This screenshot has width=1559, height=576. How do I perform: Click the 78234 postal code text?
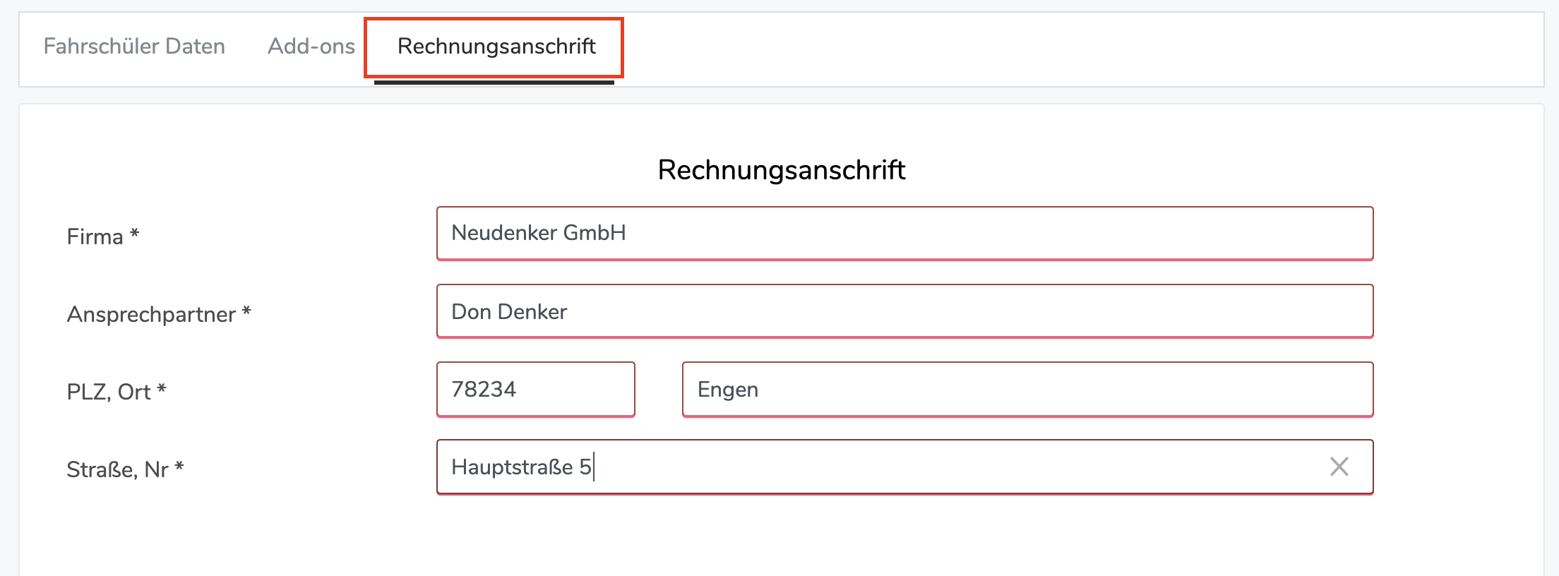tap(484, 390)
